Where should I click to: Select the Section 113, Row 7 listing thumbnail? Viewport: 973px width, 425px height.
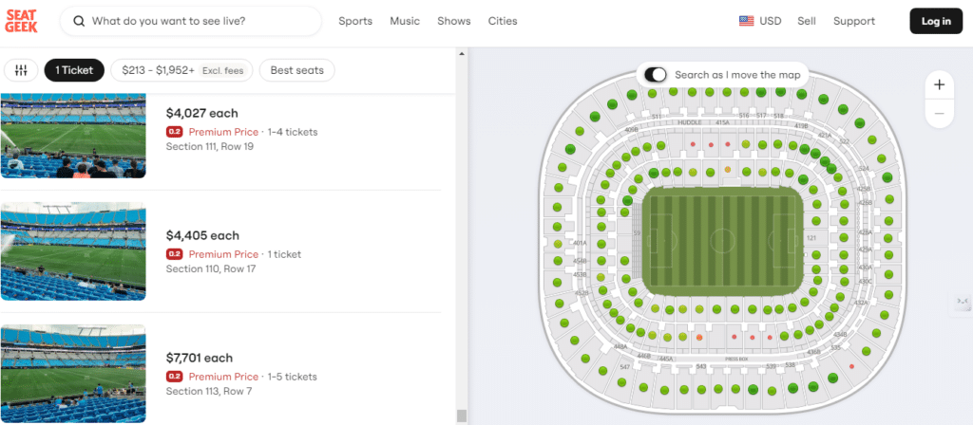coord(73,373)
